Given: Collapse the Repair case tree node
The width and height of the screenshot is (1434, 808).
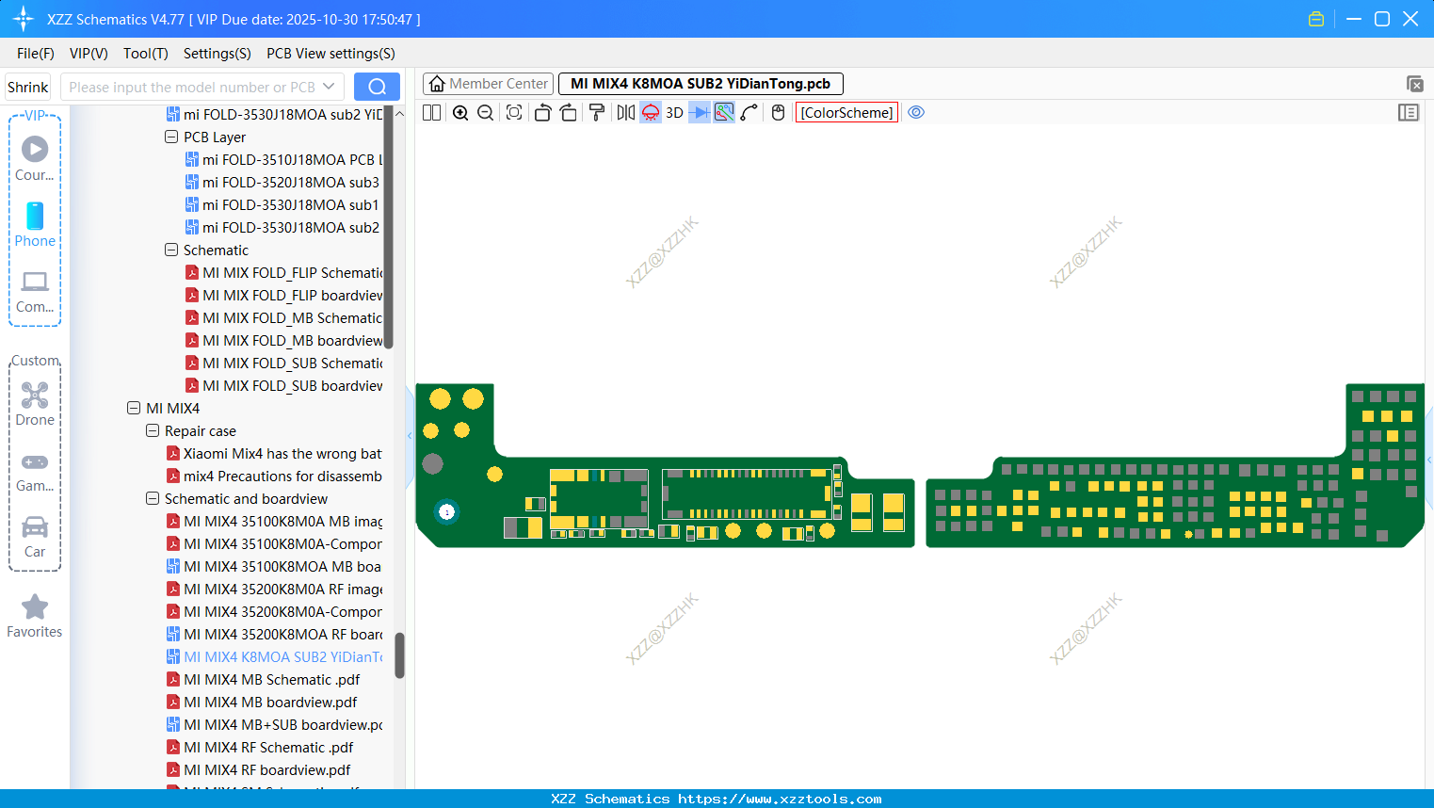Looking at the screenshot, I should tap(153, 431).
